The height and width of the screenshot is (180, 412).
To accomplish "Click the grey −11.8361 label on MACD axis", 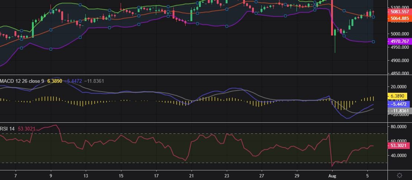I will point(399,111).
